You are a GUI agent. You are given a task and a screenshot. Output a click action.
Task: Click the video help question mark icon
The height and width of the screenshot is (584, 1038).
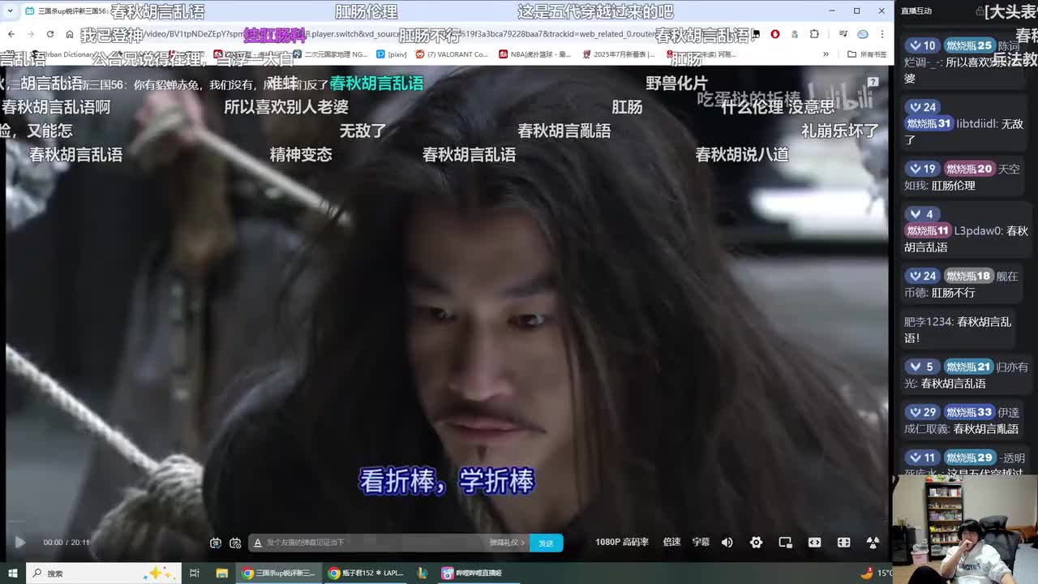[x=873, y=82]
